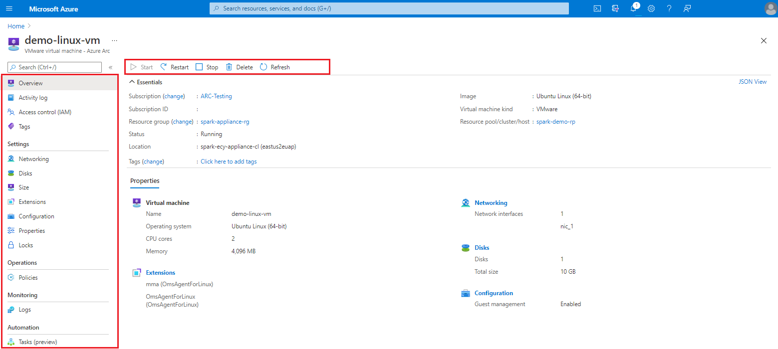Open Directories and subscriptions filter icon

(x=615, y=8)
